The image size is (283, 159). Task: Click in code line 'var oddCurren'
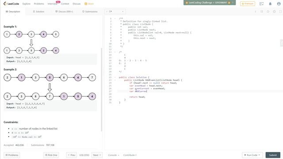(x=138, y=91)
